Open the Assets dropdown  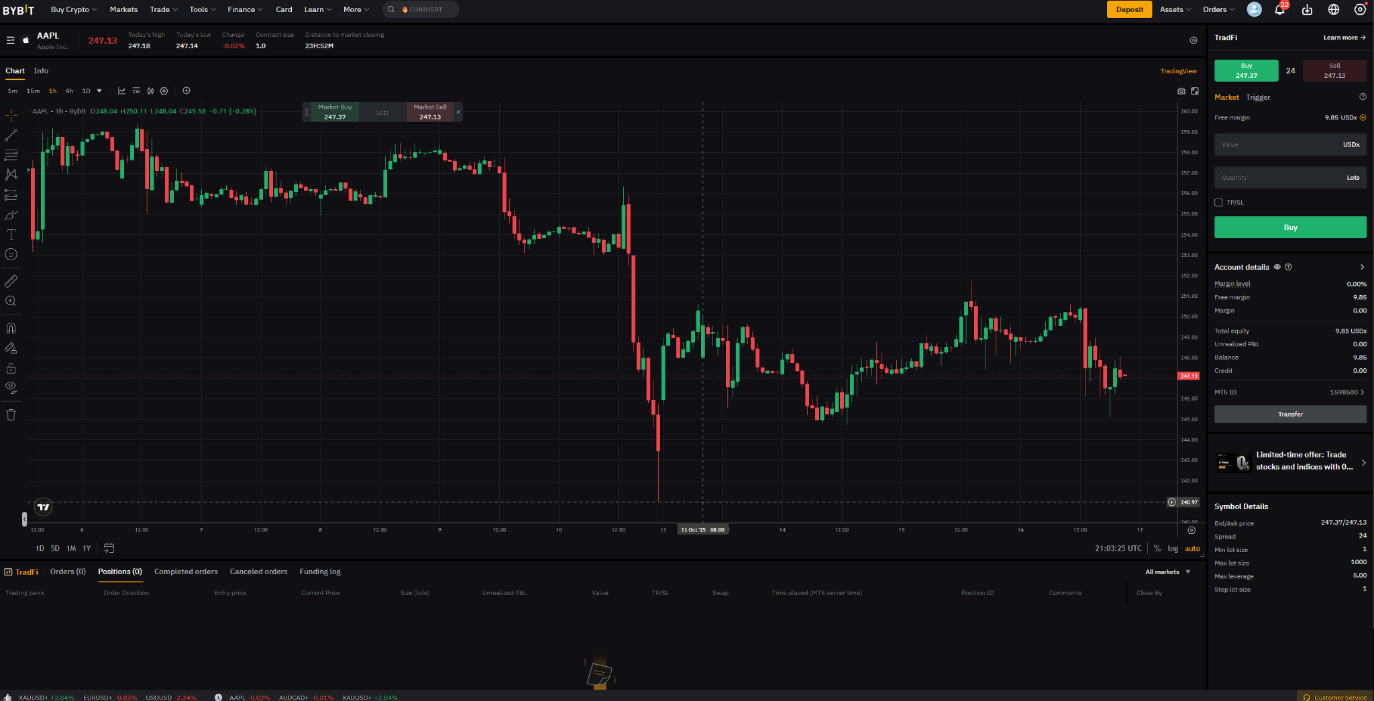coord(1175,9)
